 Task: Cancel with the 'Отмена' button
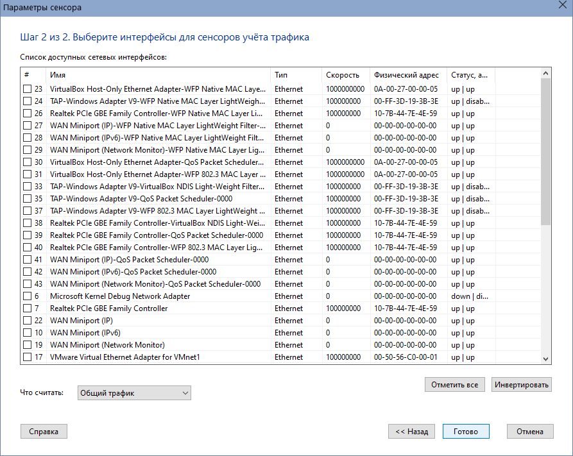(530, 432)
